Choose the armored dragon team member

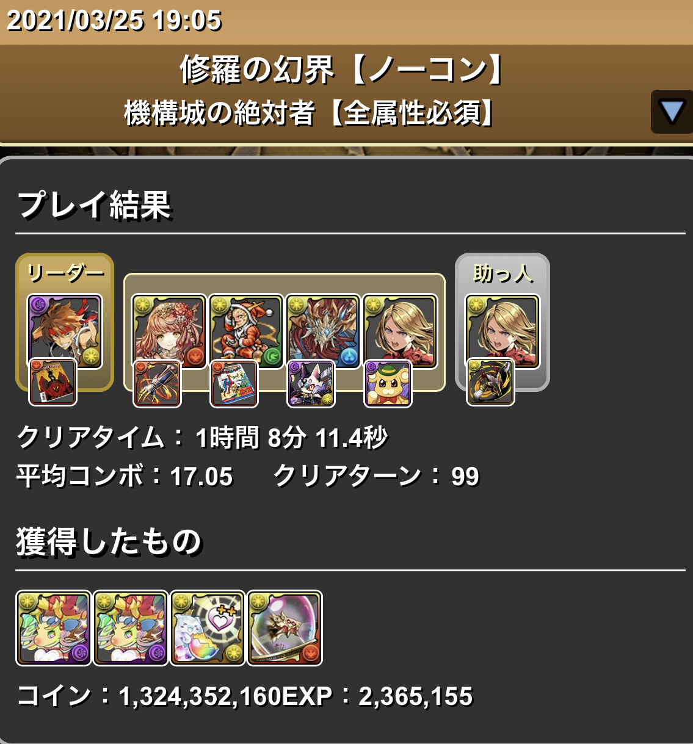(323, 331)
